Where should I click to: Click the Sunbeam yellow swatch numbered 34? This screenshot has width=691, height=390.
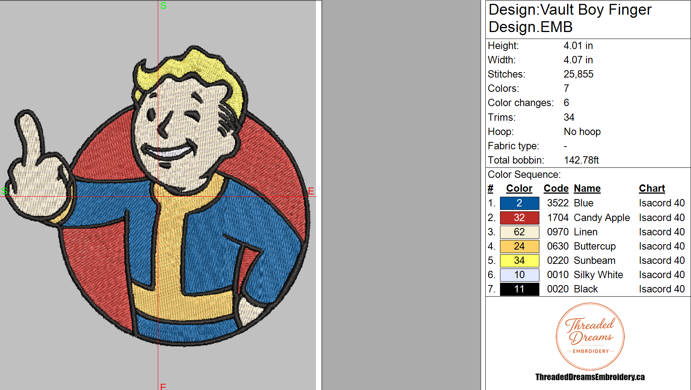click(x=519, y=260)
